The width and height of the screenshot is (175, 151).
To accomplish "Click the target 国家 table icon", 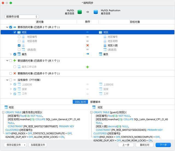I will click(x=100, y=89).
